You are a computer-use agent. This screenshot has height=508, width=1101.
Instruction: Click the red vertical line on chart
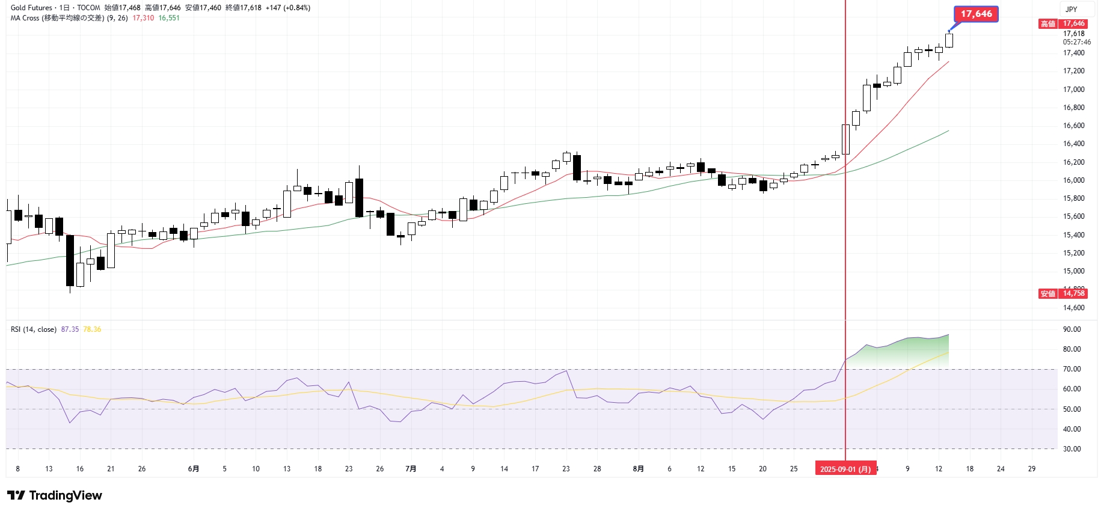pos(845,240)
